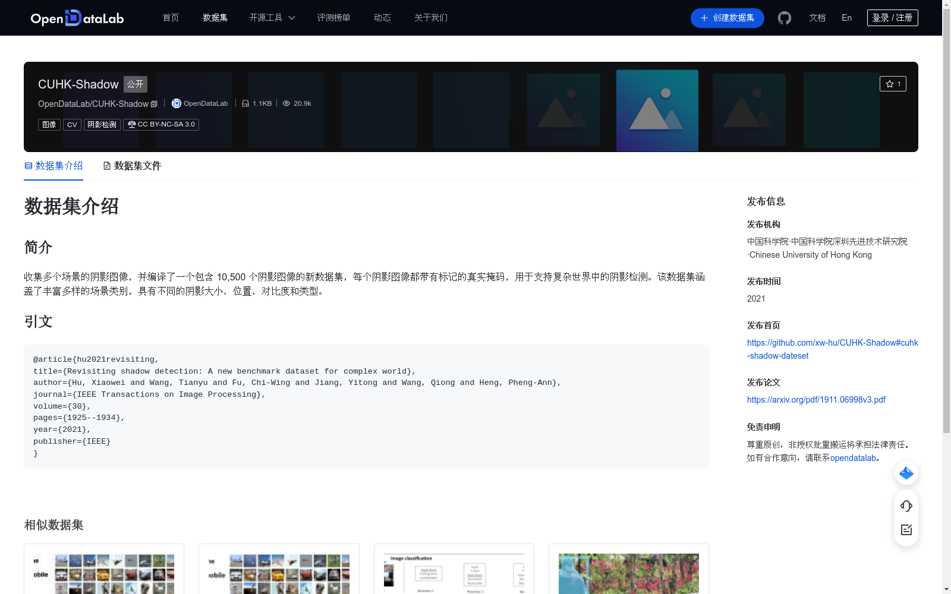Open the GitHub CUHK-Shadow homepage link

click(832, 349)
